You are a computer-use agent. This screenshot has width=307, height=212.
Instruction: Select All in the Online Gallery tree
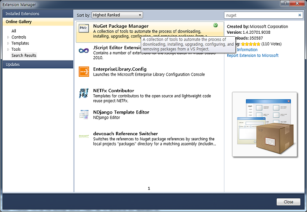pos(14,31)
